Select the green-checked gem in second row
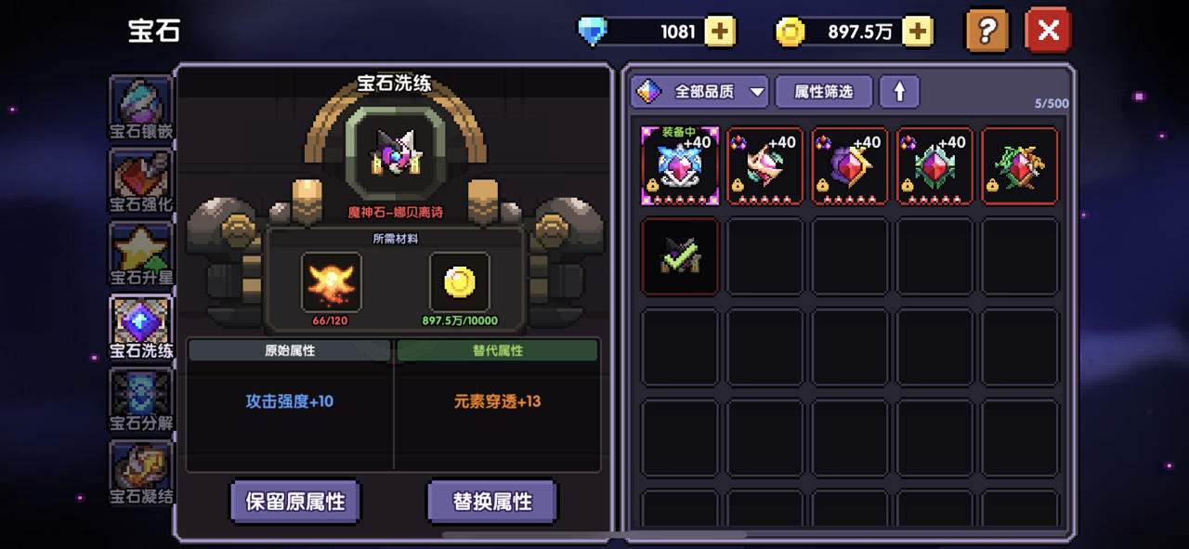The image size is (1189, 549). (x=680, y=256)
